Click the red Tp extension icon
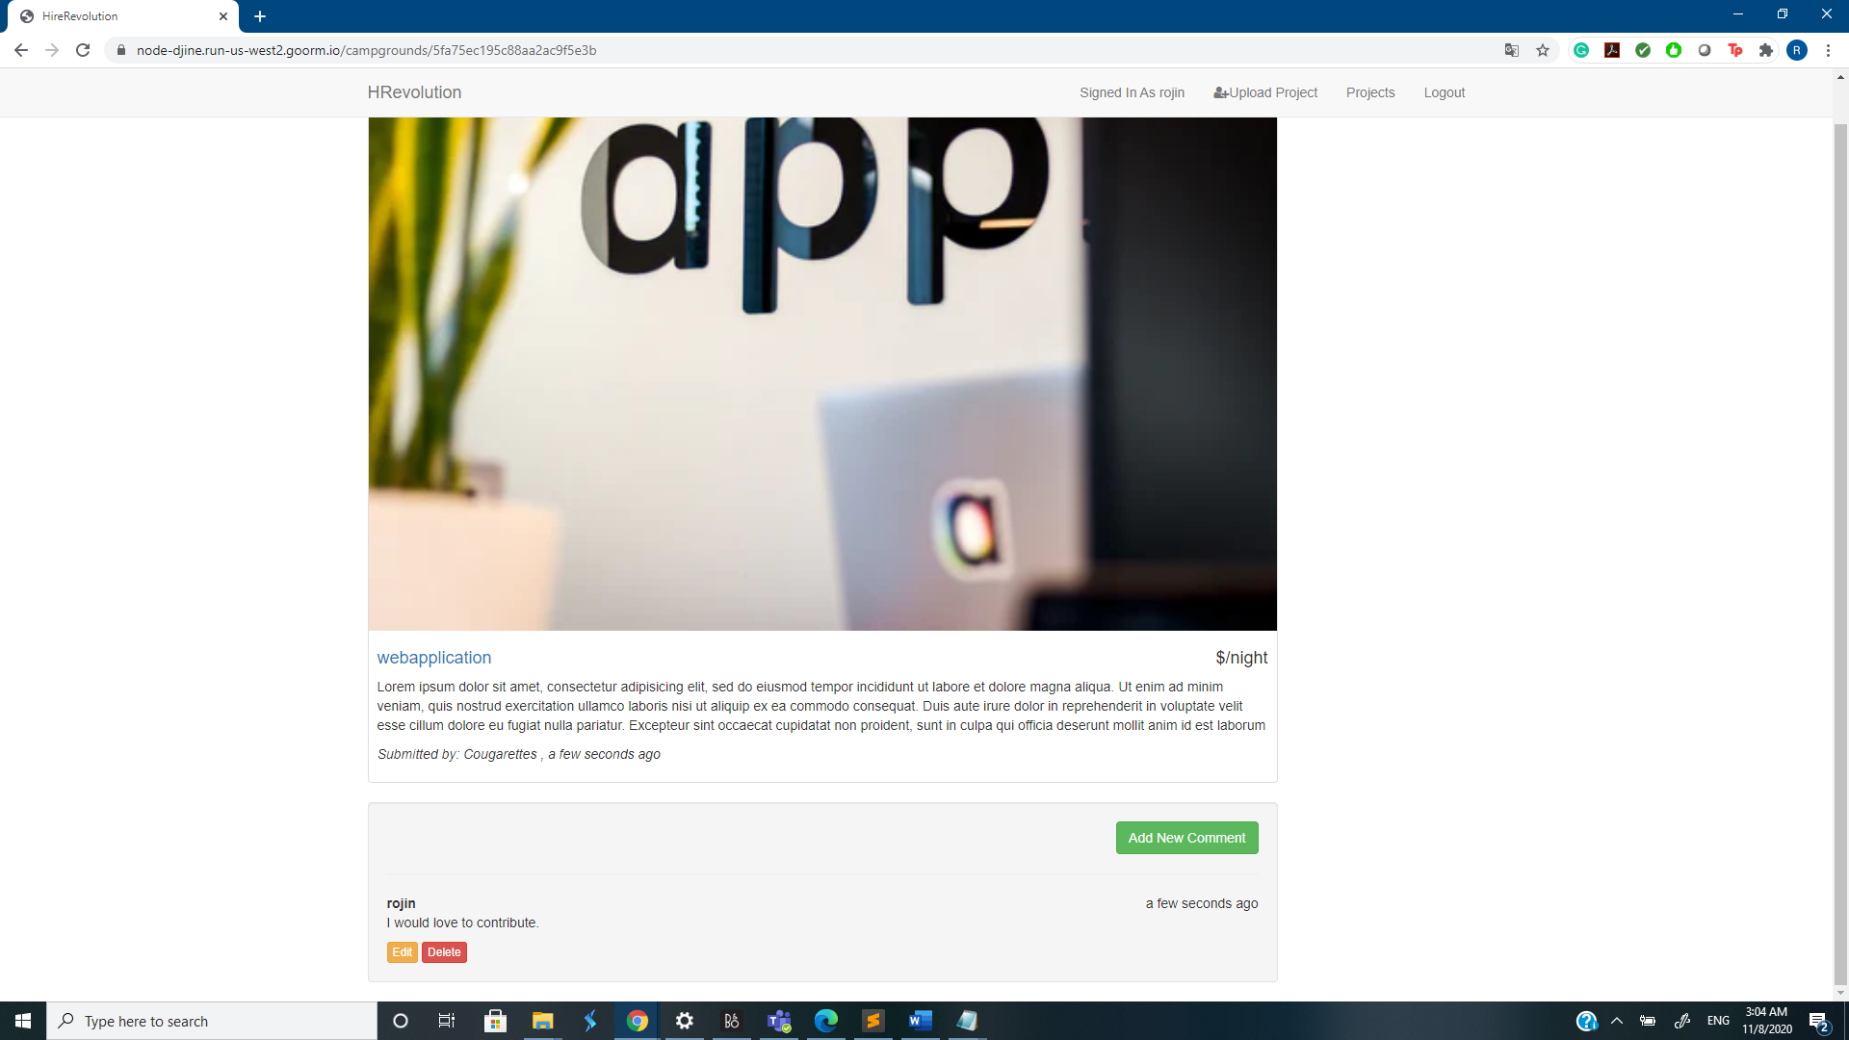The width and height of the screenshot is (1849, 1040). [x=1735, y=50]
